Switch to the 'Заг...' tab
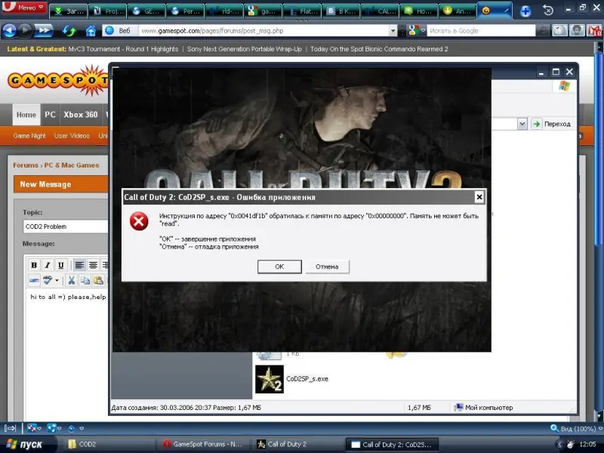Screen dimensions: 604x453 coord(69,11)
